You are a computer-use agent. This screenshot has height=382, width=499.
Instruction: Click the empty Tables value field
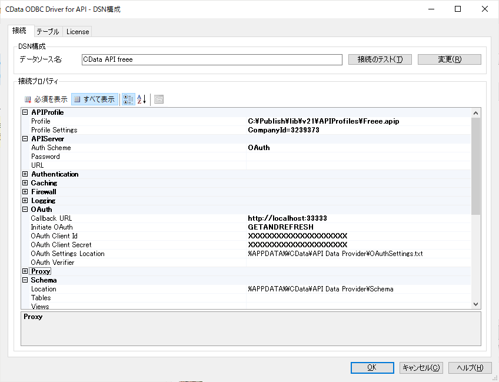pyautogui.click(x=358, y=298)
